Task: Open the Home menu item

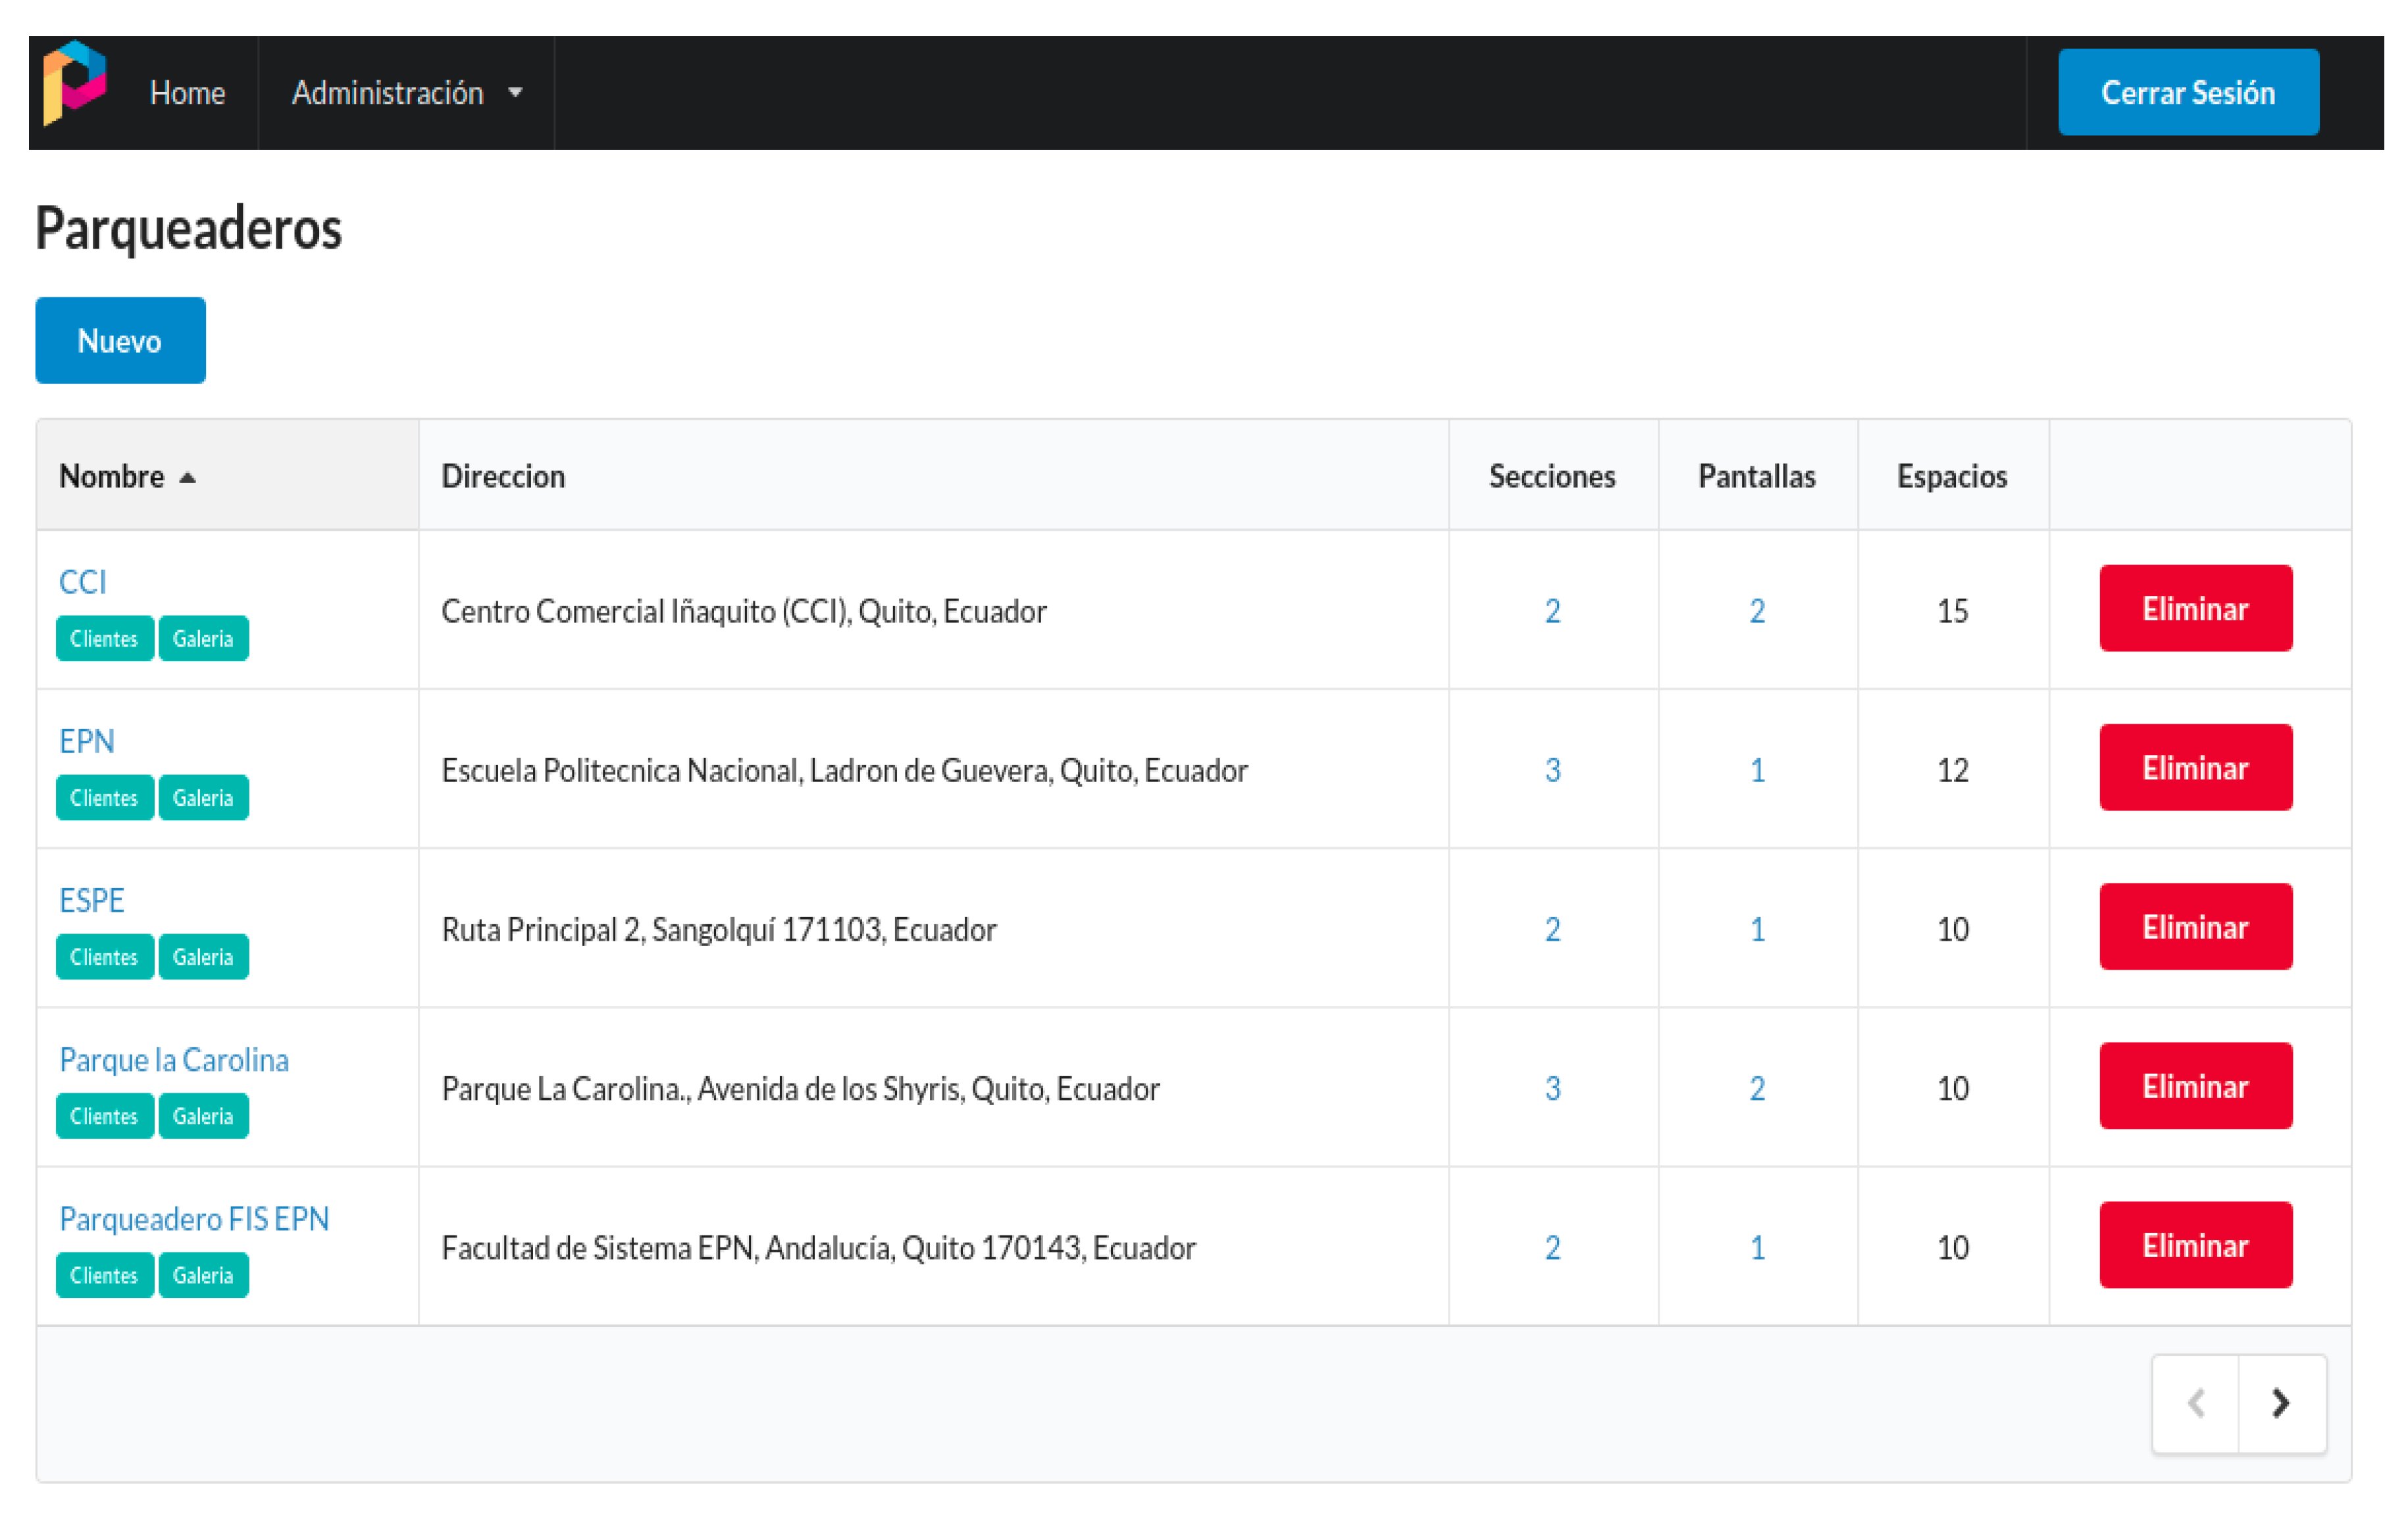Action: pos(187,93)
